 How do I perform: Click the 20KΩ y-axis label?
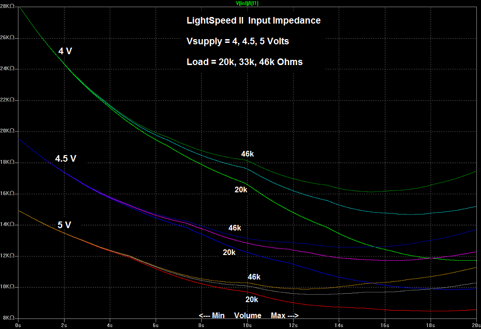[8, 131]
